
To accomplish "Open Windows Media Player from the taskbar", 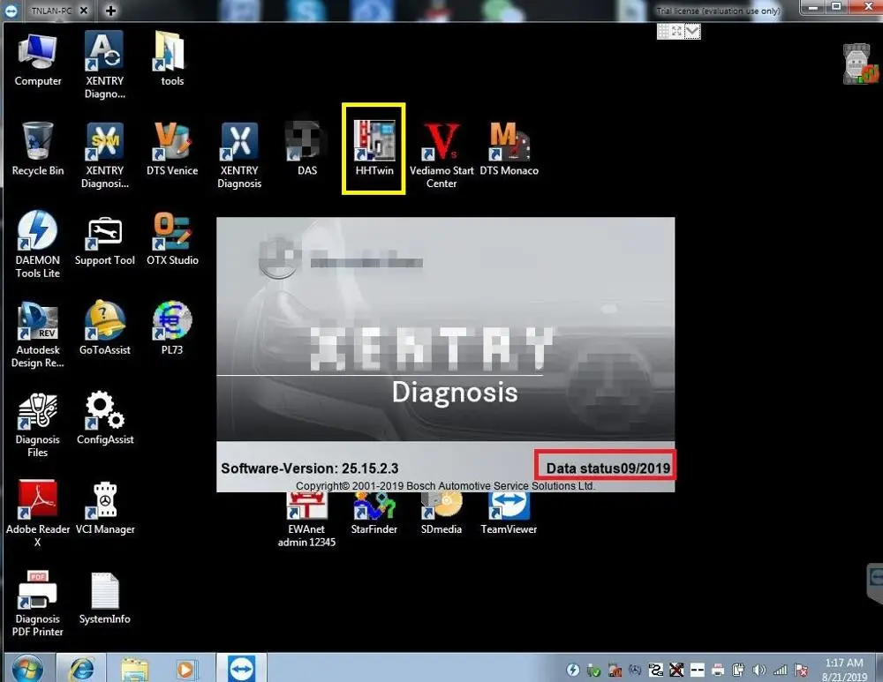I will tap(185, 669).
